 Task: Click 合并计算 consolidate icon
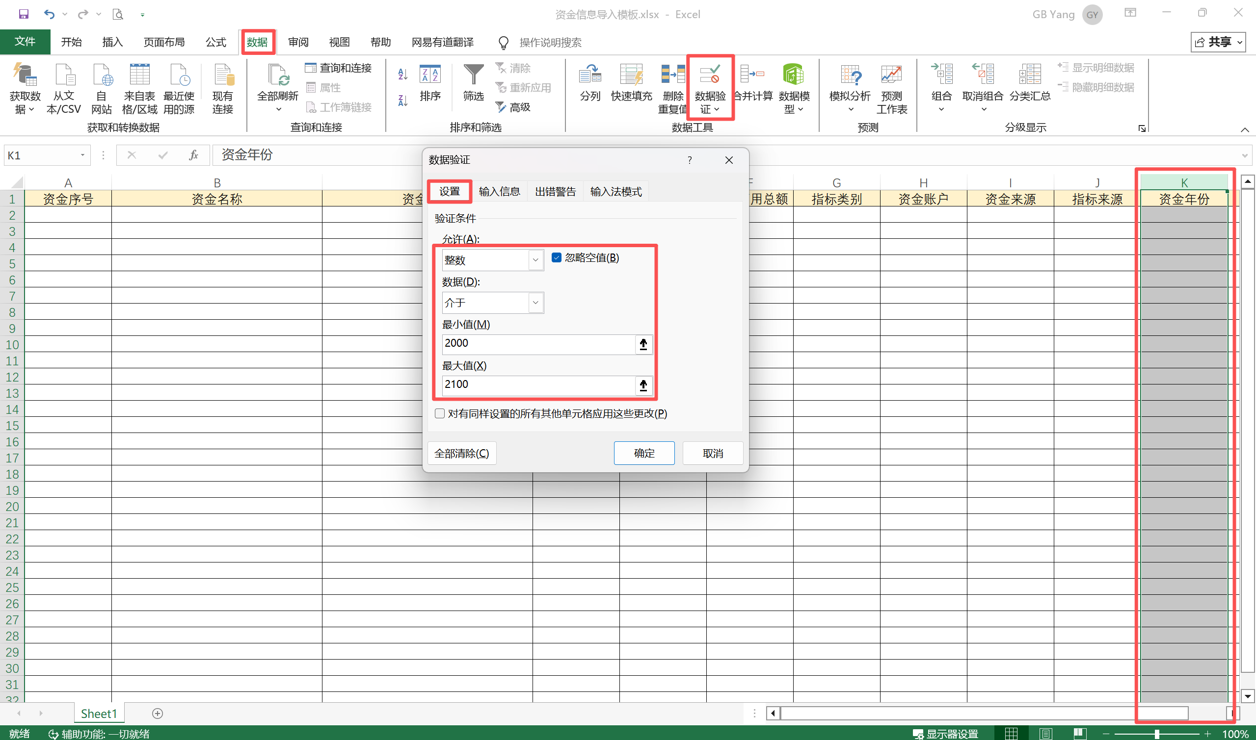click(x=752, y=83)
